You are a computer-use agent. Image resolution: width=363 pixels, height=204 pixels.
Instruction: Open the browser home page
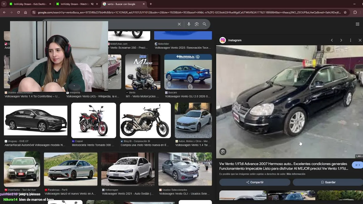[26, 12]
